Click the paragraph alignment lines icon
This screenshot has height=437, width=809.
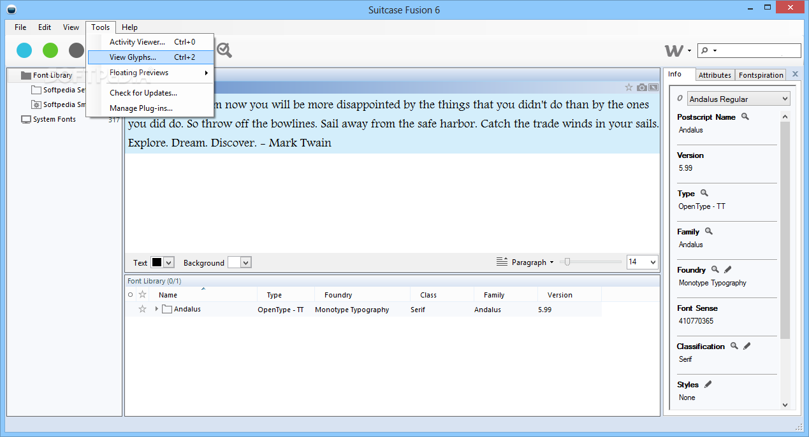point(502,262)
